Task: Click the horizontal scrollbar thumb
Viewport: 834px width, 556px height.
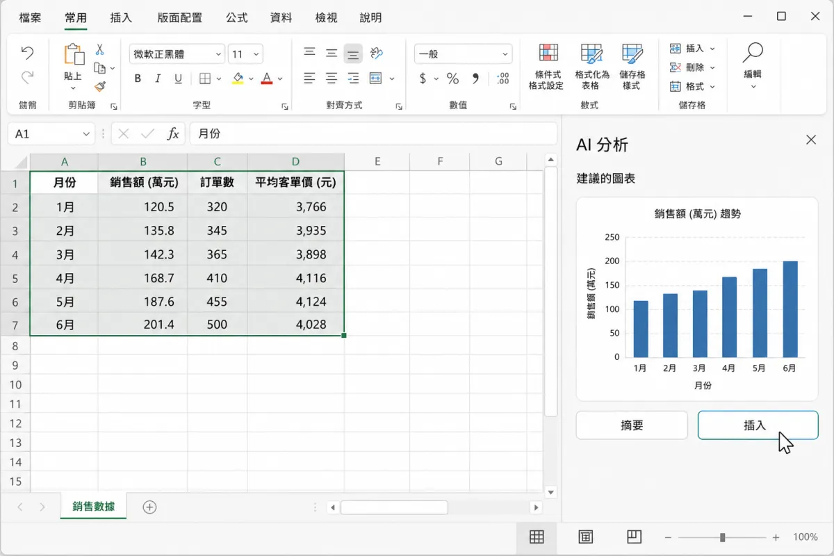Action: click(x=394, y=507)
